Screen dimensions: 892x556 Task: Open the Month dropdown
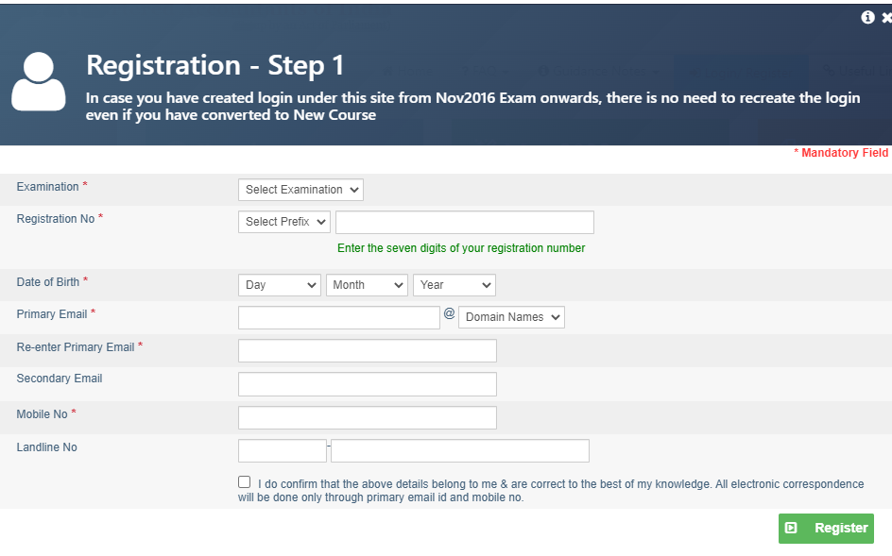[x=367, y=285]
